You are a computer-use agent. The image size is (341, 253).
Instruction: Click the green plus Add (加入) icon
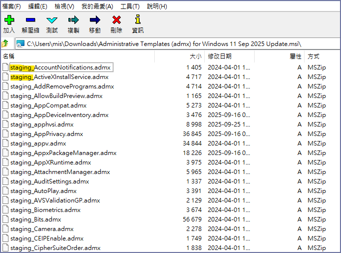coord(9,20)
